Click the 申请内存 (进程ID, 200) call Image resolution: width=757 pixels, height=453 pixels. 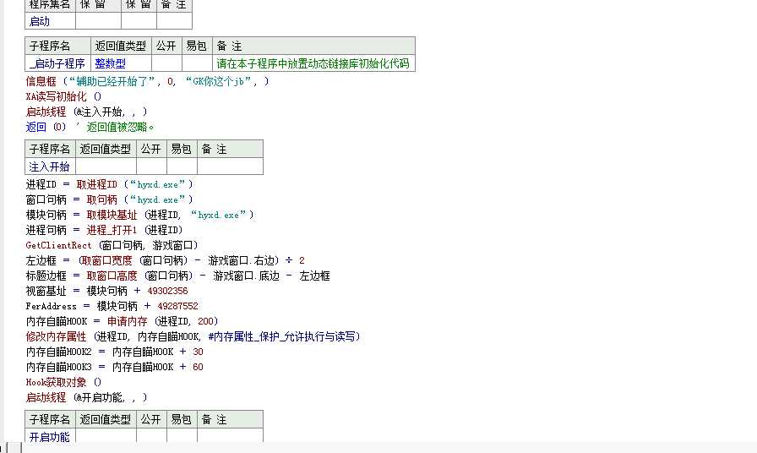tap(163, 322)
